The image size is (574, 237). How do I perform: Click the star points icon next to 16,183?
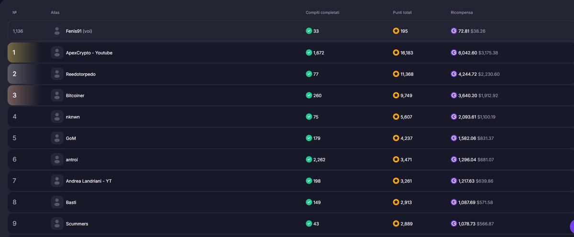396,53
